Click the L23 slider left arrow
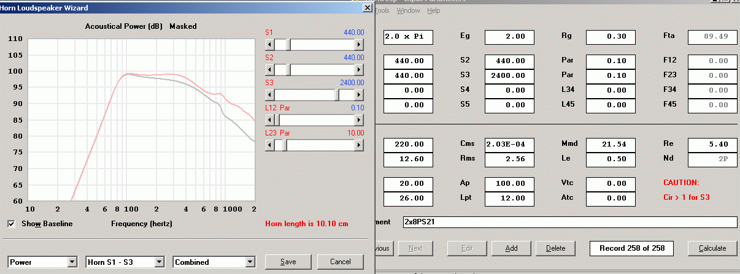740x274 pixels. click(x=269, y=145)
